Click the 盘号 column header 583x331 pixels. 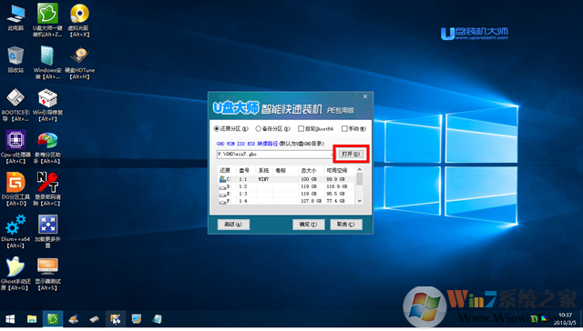[245, 170]
